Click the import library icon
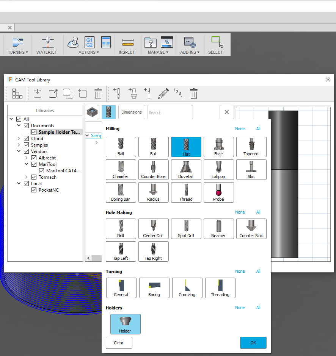This screenshot has width=336, height=356. point(38,93)
